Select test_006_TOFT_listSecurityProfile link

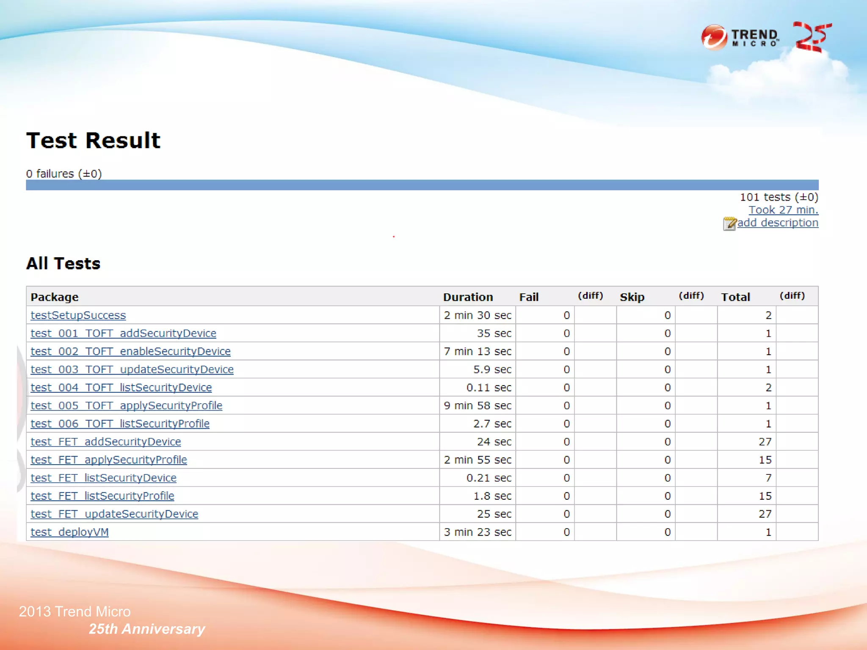point(120,424)
